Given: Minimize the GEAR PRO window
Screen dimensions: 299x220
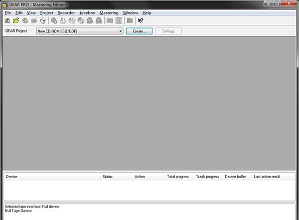Looking at the screenshot, I should coord(269,3).
